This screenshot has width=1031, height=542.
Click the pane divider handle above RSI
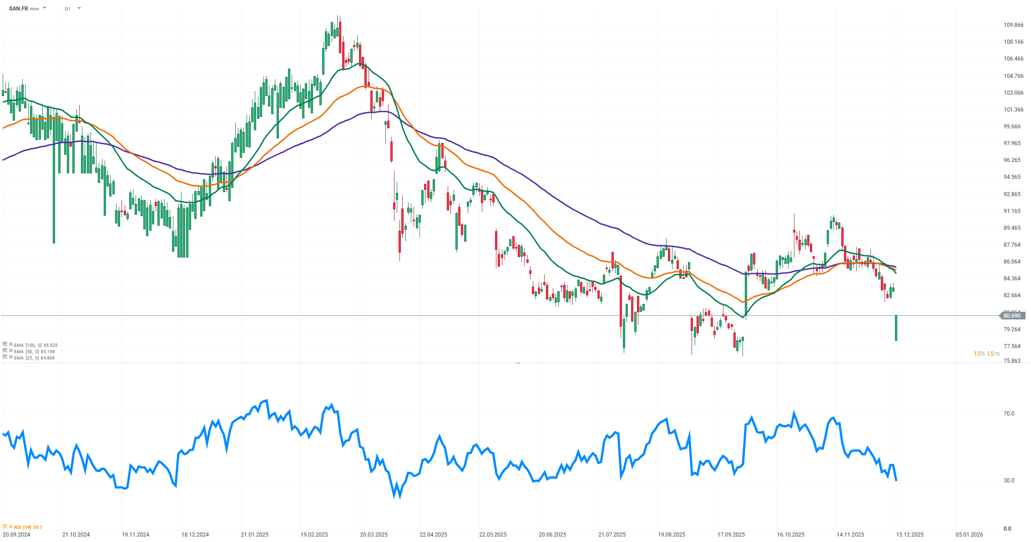coord(518,363)
